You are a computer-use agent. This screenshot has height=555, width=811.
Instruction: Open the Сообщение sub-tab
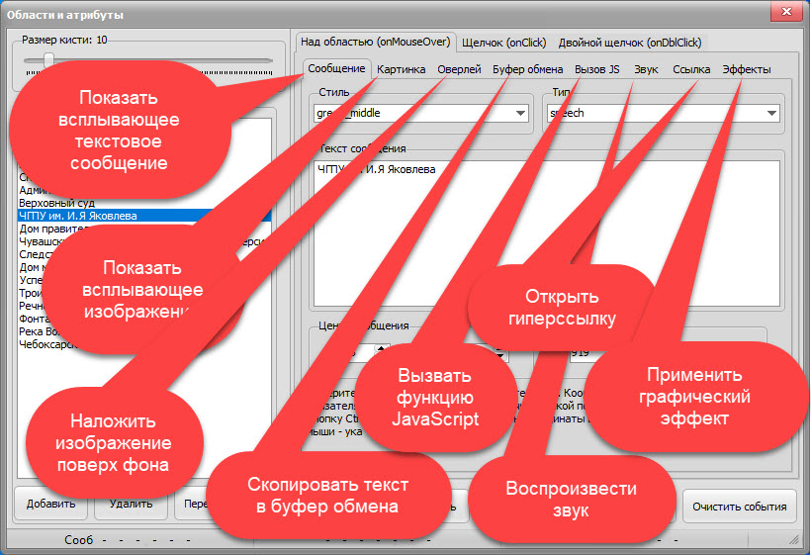336,69
